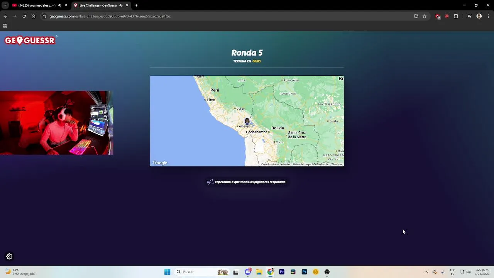This screenshot has width=494, height=278.
Task: Open the Extensions puzzle menu
Action: coord(456,16)
